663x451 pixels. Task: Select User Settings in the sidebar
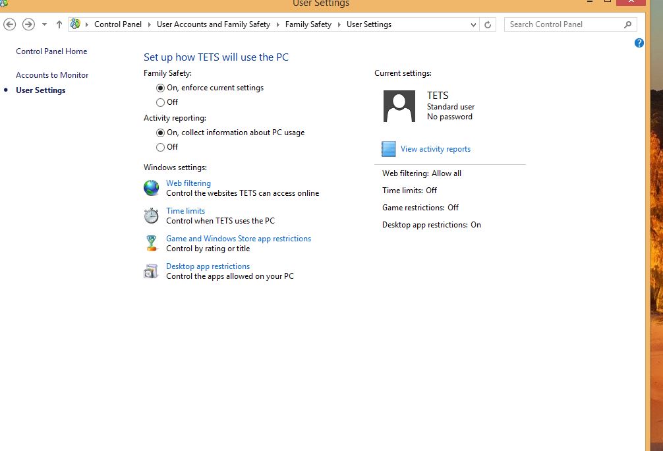pyautogui.click(x=41, y=90)
